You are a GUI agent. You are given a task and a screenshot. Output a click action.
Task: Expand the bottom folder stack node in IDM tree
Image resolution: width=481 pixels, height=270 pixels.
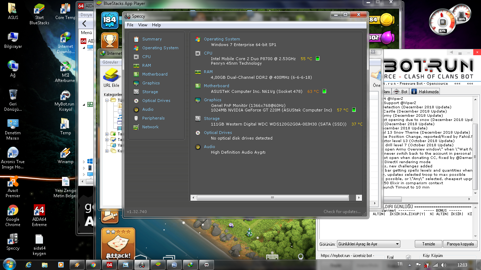tap(107, 151)
